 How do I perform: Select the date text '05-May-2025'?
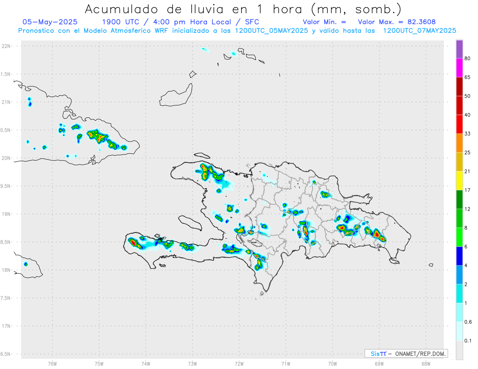50,22
